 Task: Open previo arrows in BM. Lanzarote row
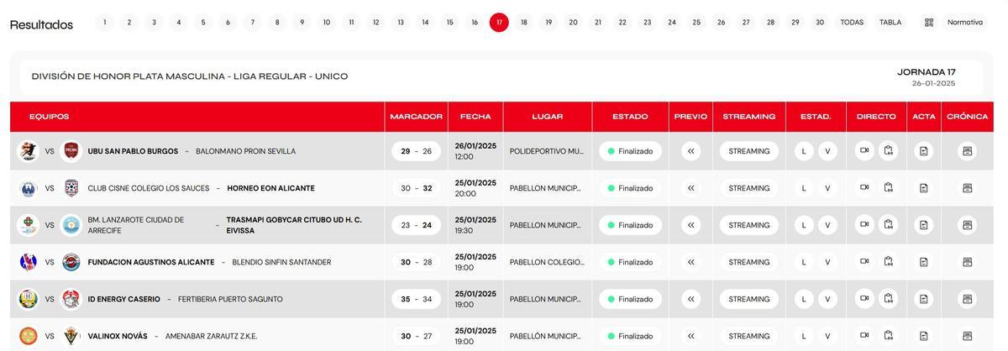click(691, 225)
